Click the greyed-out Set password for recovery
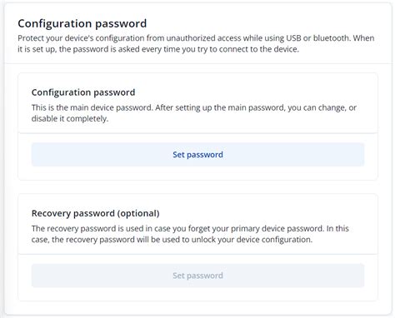The image size is (395, 318). pyautogui.click(x=197, y=276)
